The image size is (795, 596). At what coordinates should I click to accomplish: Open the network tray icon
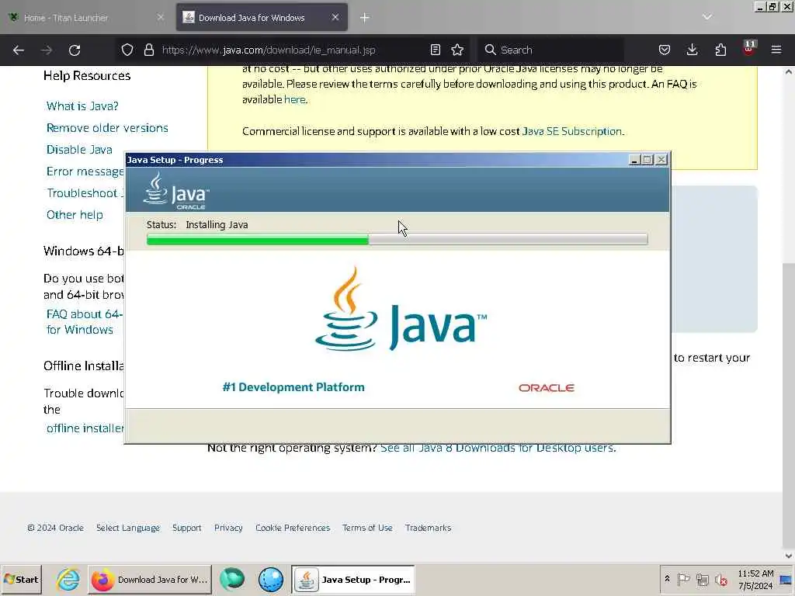tap(702, 579)
